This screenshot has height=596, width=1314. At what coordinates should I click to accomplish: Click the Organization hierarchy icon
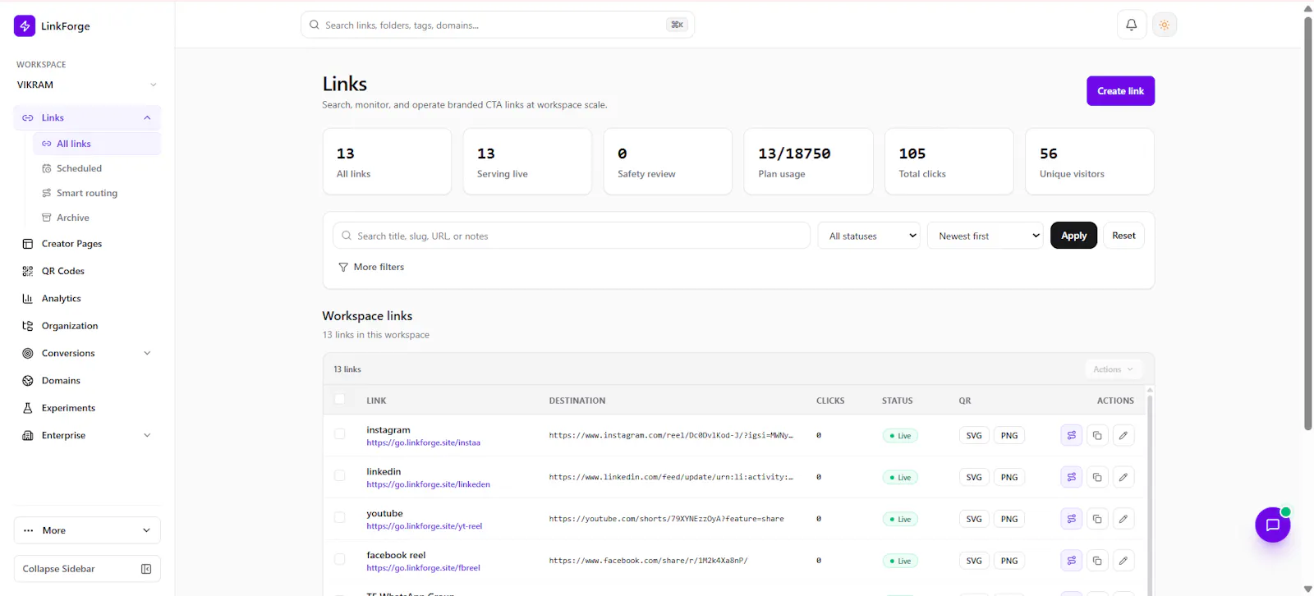coord(28,326)
